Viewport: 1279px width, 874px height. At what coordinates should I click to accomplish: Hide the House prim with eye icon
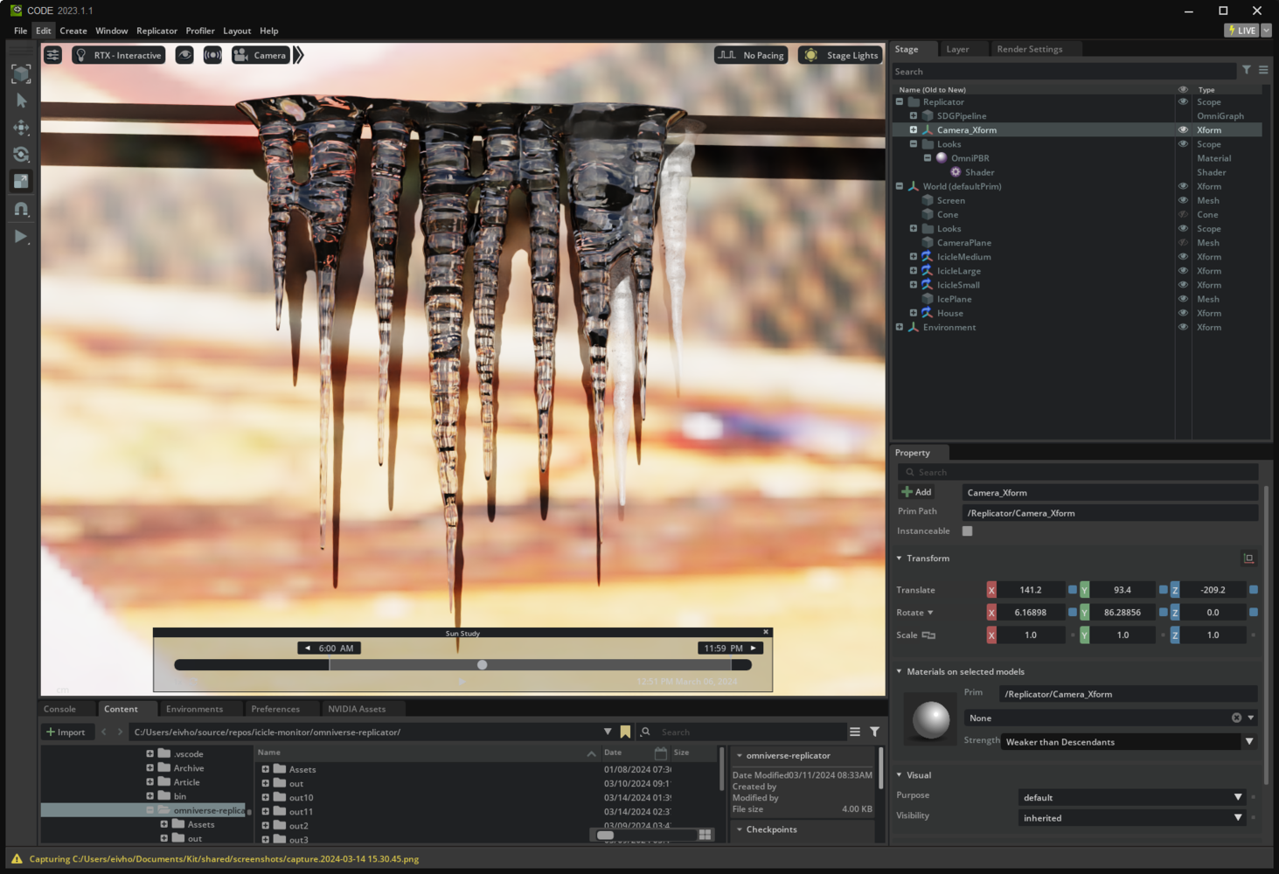click(x=1183, y=313)
